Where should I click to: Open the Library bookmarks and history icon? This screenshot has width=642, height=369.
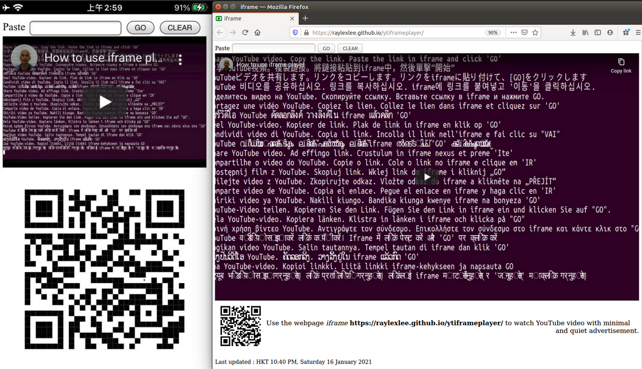pyautogui.click(x=585, y=33)
